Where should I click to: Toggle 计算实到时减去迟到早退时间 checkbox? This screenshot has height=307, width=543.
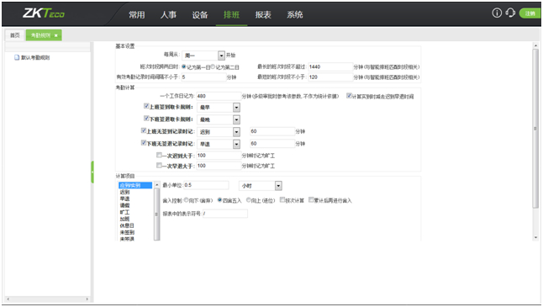click(x=349, y=96)
